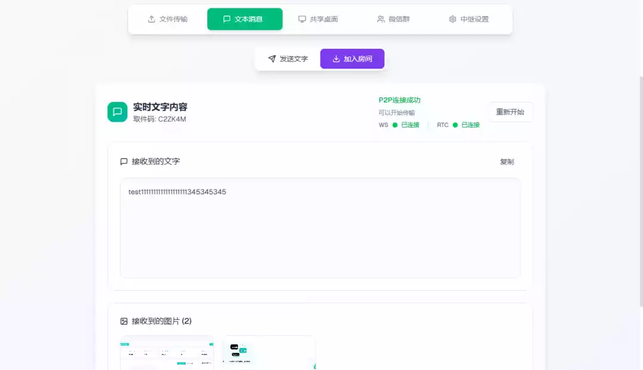Image resolution: width=643 pixels, height=370 pixels.
Task: Click the 发送文字 button
Action: coord(288,58)
